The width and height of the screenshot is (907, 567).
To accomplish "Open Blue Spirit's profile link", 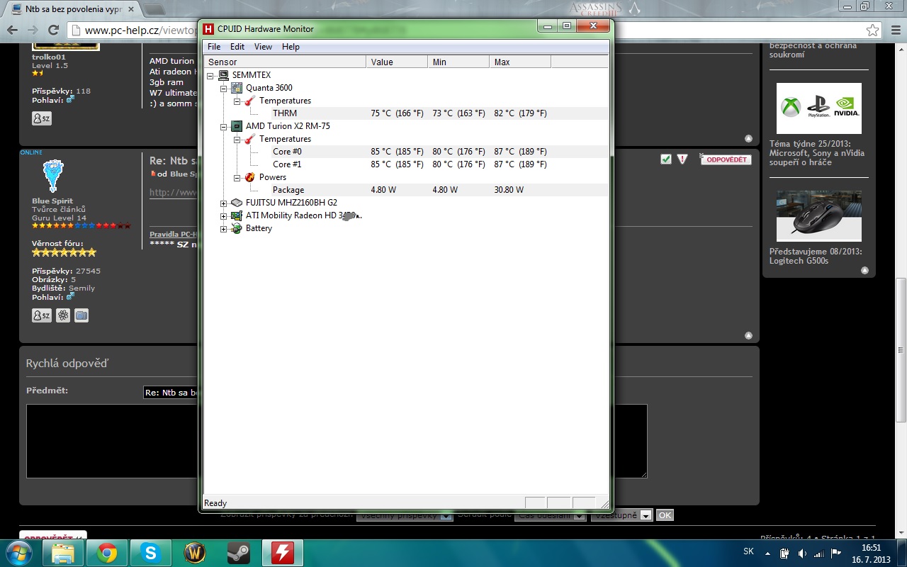I will point(52,201).
